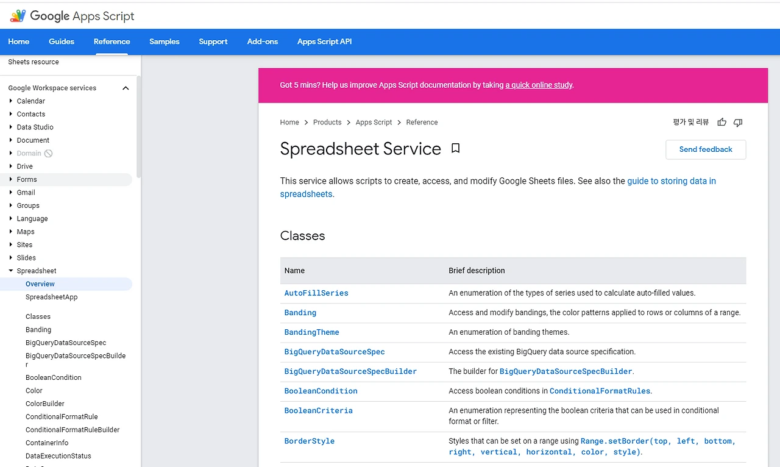Expand the Calendar tree item

(x=11, y=101)
